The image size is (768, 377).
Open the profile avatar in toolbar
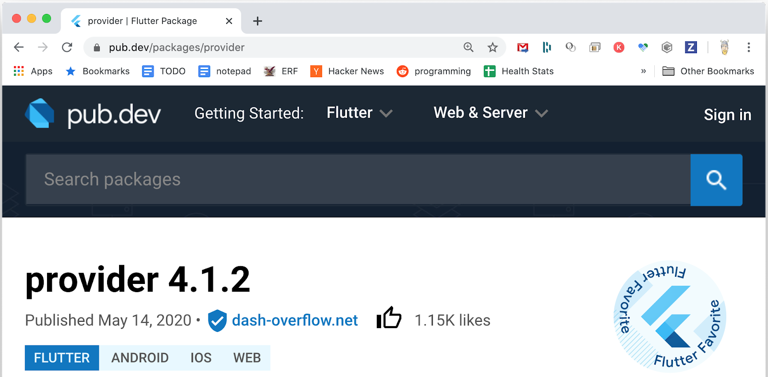(x=724, y=47)
